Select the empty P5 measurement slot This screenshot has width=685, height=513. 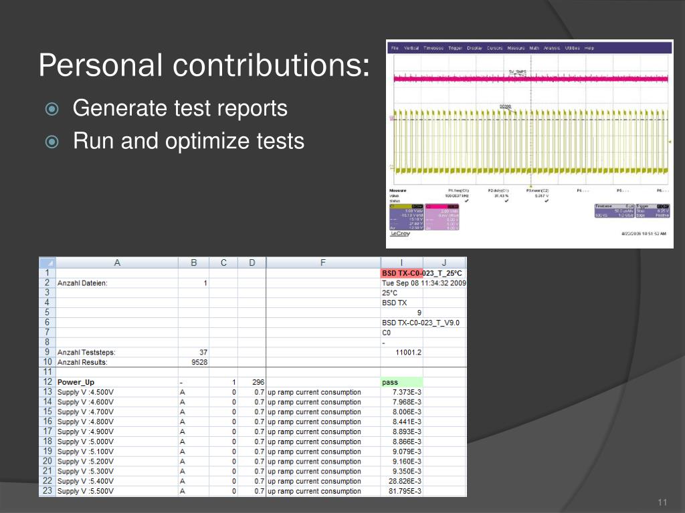[623, 190]
